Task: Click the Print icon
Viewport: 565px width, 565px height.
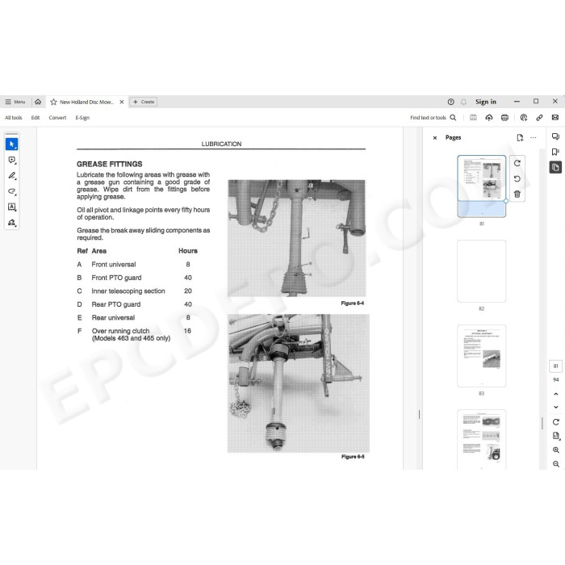Action: coord(504,118)
